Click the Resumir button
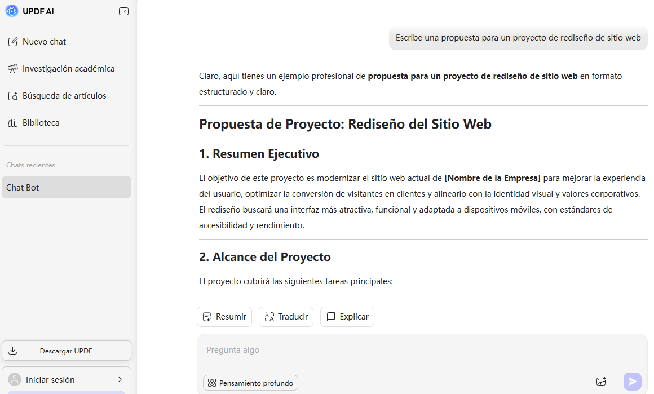This screenshot has height=394, width=654. click(224, 317)
